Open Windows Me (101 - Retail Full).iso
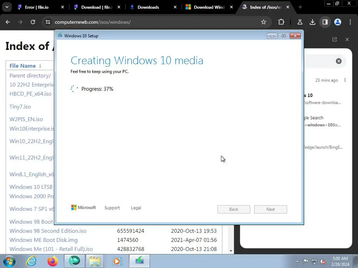Screen dimensions: 358x268 [x=51, y=249]
